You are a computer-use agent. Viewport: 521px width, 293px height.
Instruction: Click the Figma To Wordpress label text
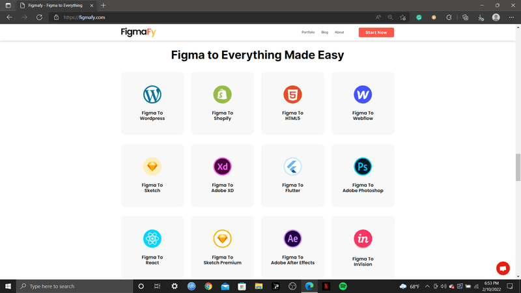pos(152,116)
